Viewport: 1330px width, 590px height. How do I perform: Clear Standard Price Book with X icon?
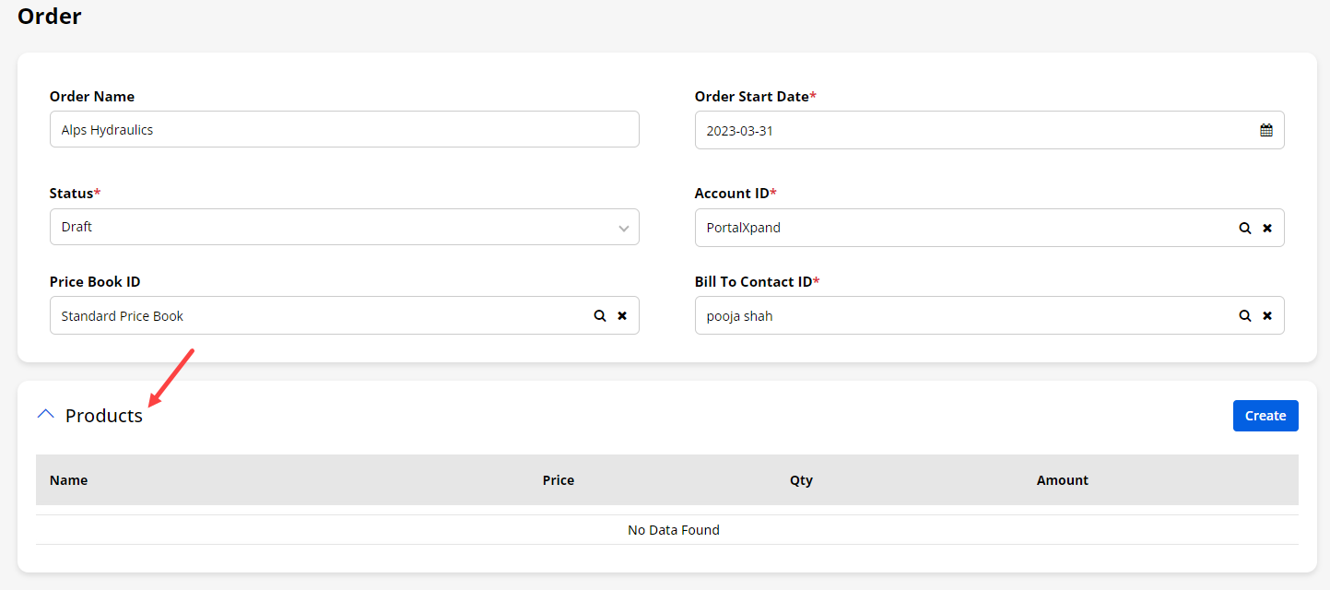tap(622, 315)
